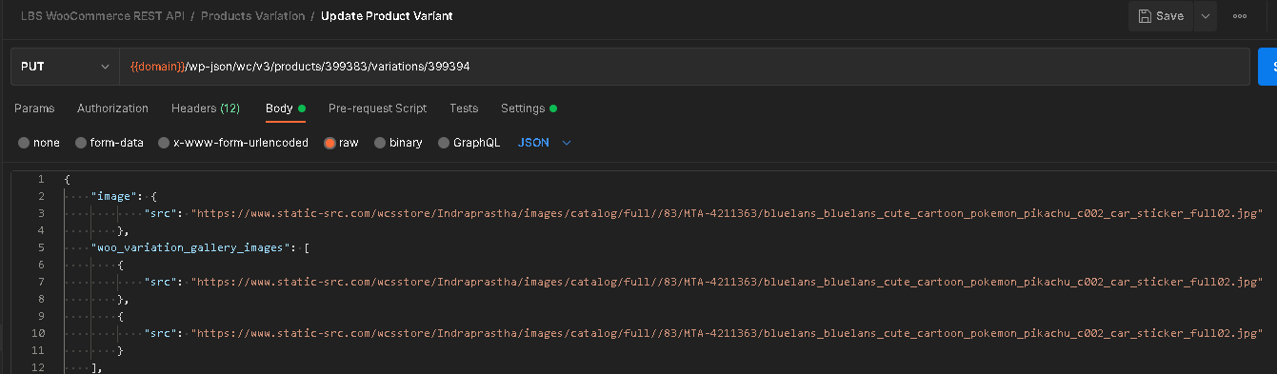Open the Authorization tab

[x=112, y=108]
